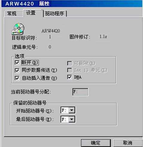Click the disabled Int 13 单元 checkbox
Viewport: 143px width, 147px height.
point(70,70)
